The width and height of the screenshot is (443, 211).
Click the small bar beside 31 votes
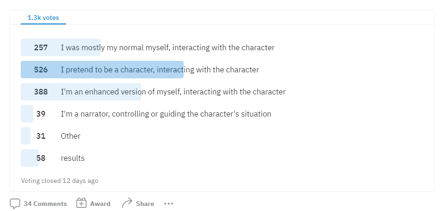(25, 136)
